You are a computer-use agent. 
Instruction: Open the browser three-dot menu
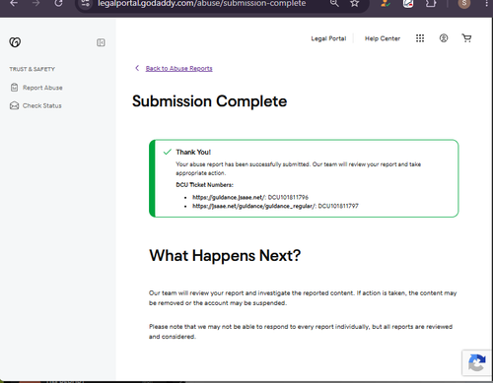point(487,3)
